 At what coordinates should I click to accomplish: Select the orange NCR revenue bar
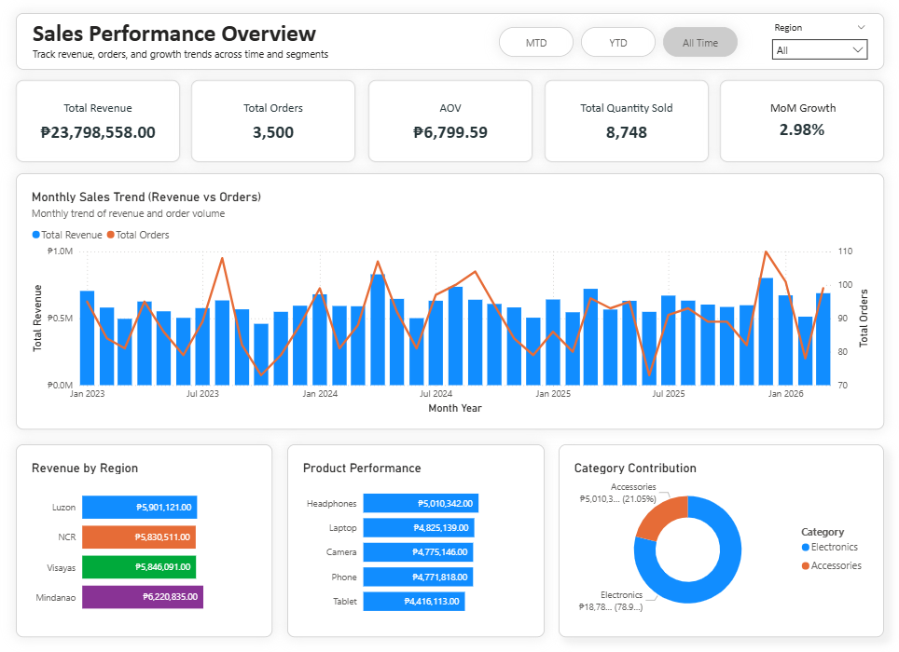[x=138, y=537]
